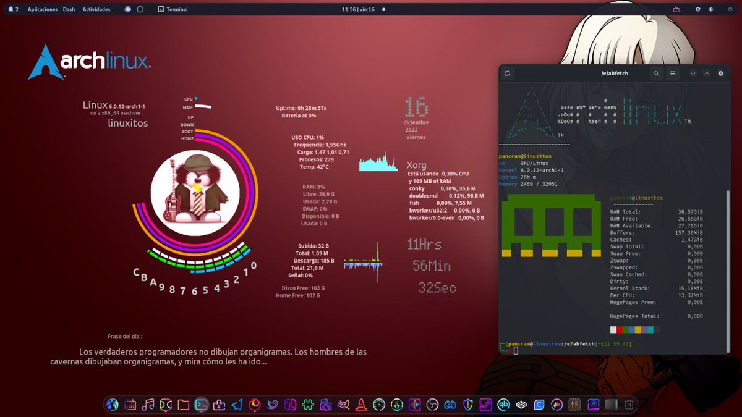Launch the calendar app from the dock
This screenshot has width=742, height=417.
[x=130, y=405]
